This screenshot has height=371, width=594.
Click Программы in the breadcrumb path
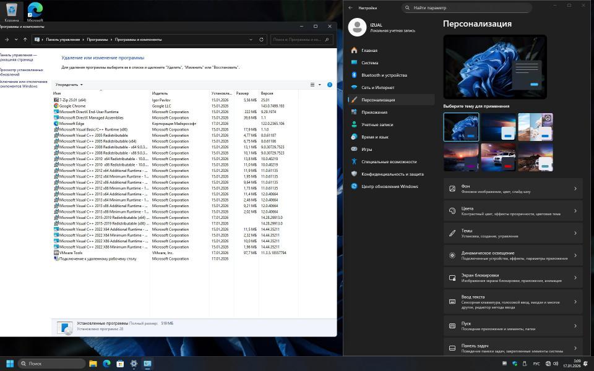[x=97, y=40]
